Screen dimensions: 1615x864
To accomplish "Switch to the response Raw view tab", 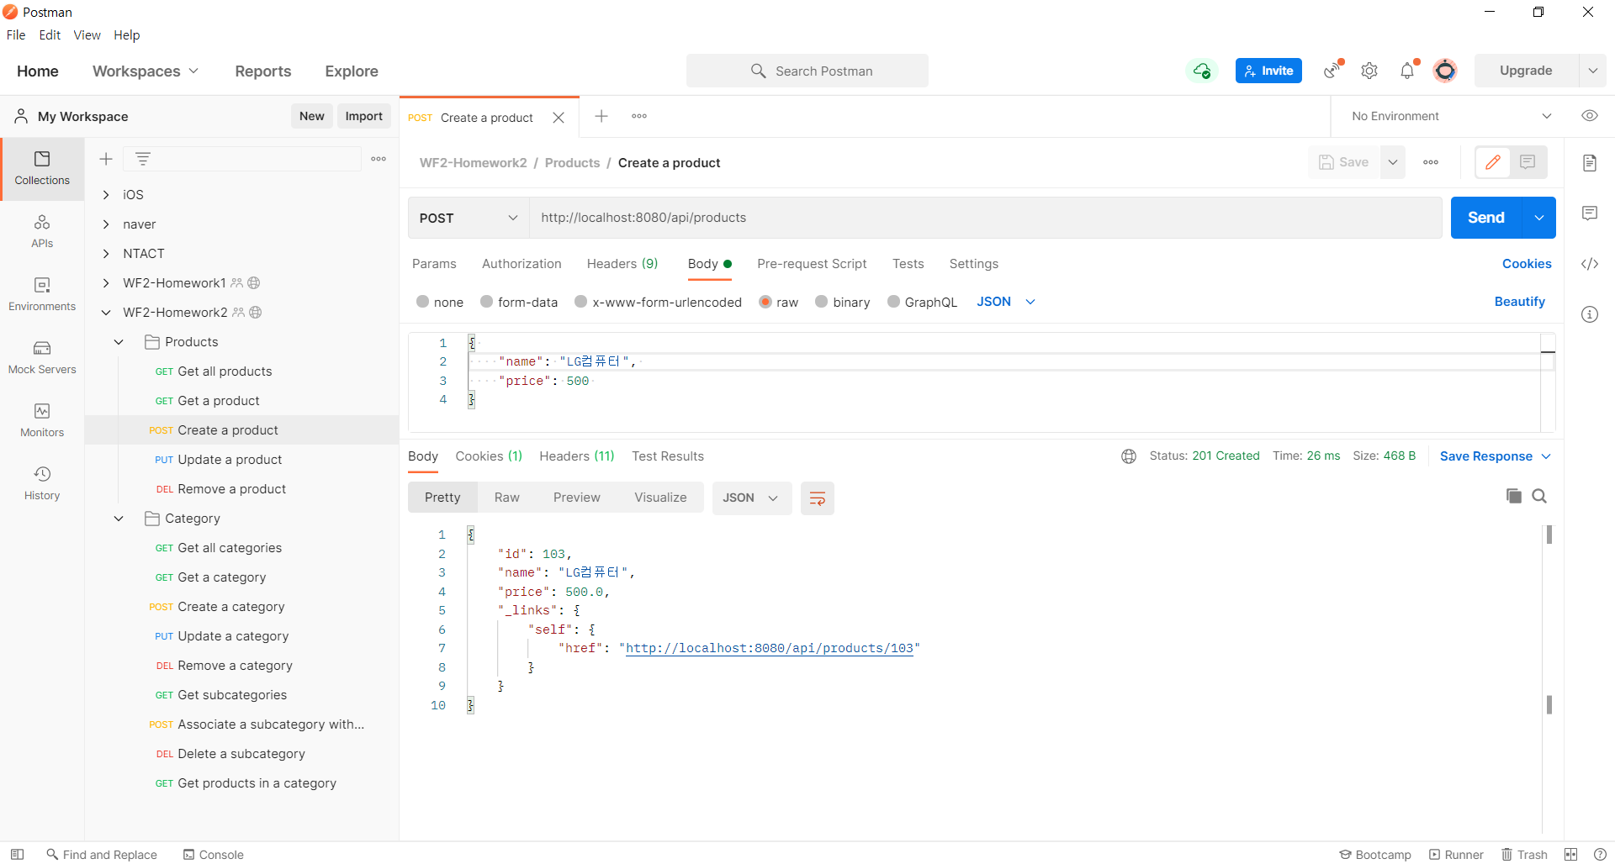I will point(506,498).
